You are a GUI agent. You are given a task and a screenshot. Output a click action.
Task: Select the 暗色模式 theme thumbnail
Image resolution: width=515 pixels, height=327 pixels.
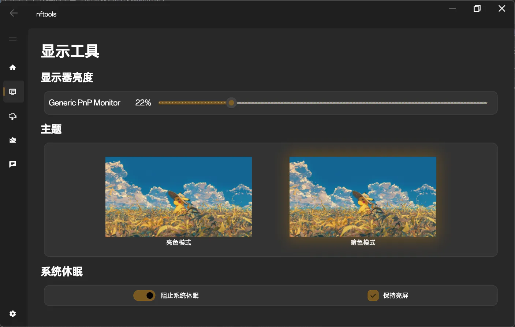click(363, 197)
